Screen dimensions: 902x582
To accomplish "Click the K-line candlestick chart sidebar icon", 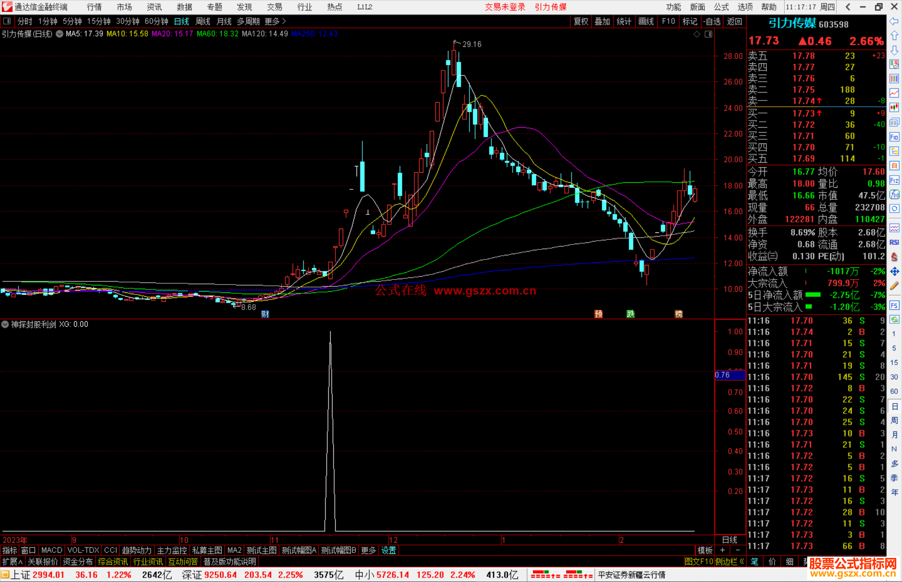I will pos(894,108).
